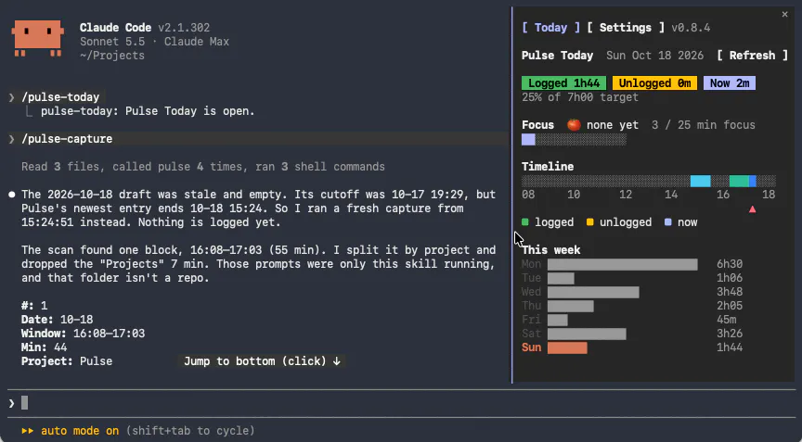Click the Mon bar in This week
802x442 pixels.
coord(623,264)
